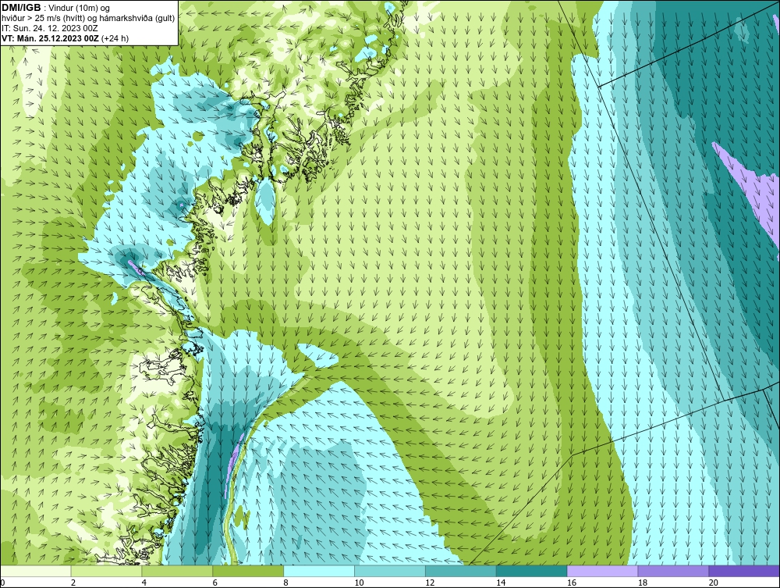Click the 6–8 olive green legend swatch

[x=248, y=571]
